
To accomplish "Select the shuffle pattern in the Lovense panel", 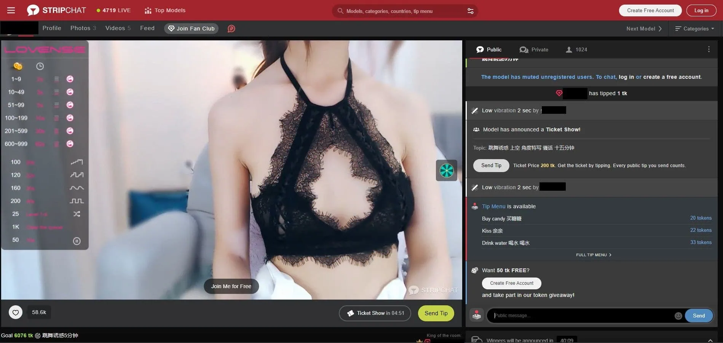I will [77, 214].
